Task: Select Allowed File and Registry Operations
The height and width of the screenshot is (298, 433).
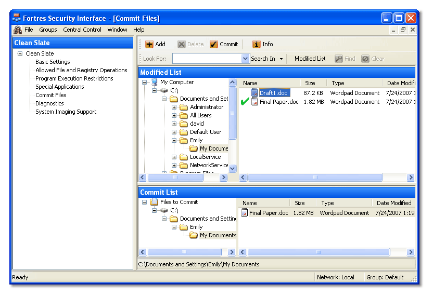Action: [81, 70]
